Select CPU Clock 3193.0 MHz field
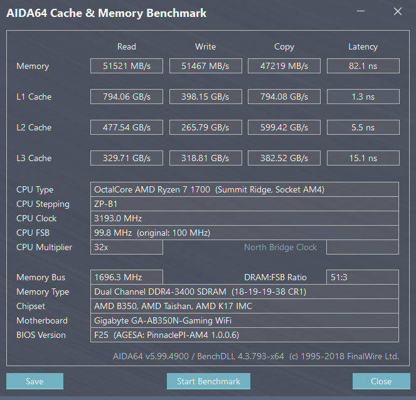The width and height of the screenshot is (416, 400). point(245,218)
